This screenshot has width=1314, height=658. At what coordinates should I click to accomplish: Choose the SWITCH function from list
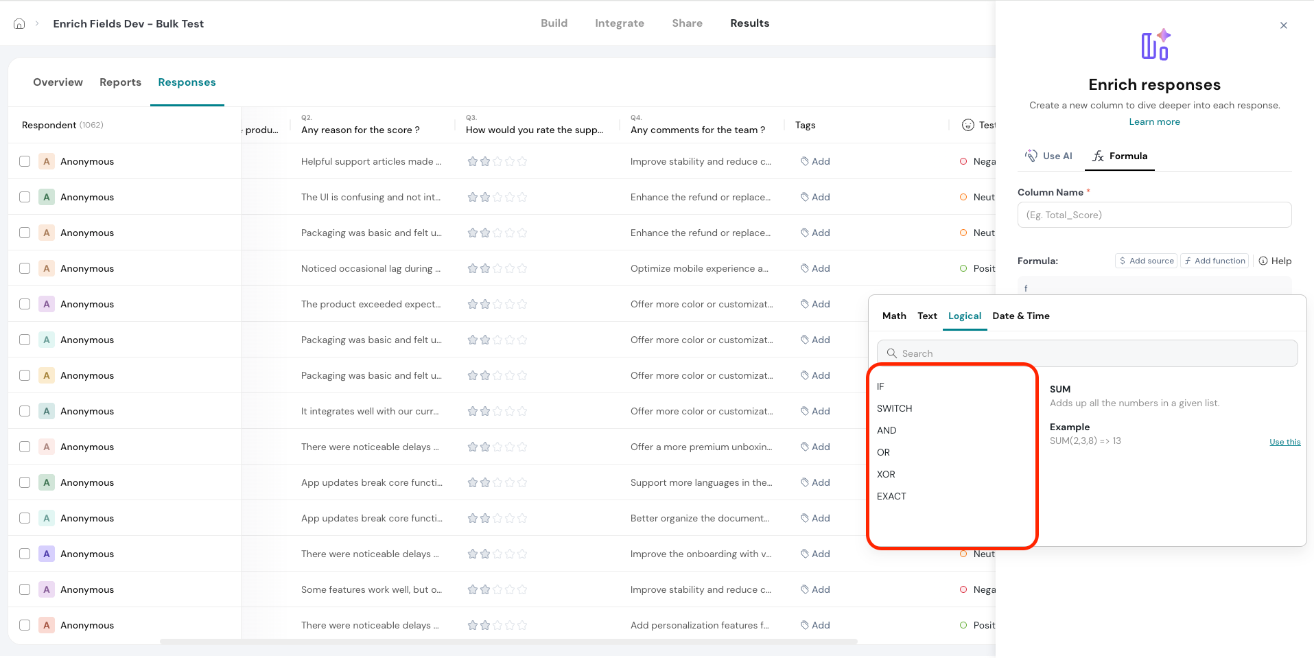pyautogui.click(x=894, y=408)
